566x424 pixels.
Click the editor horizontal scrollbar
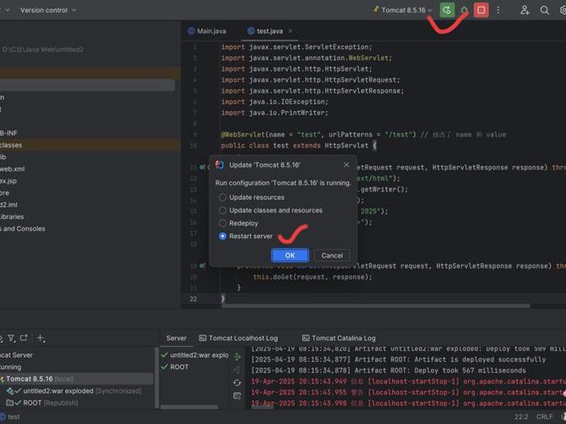point(376,306)
